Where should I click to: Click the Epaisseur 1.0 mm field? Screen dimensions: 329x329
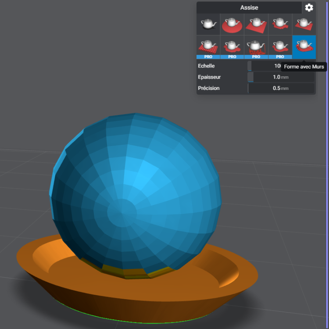coord(281,77)
